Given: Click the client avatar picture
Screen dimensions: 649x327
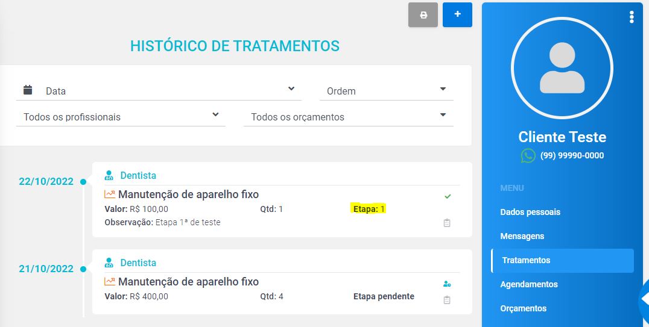Looking at the screenshot, I should click(x=562, y=68).
